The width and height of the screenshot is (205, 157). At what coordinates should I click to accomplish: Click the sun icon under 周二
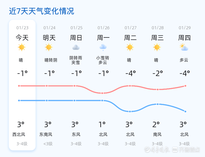click(130, 47)
